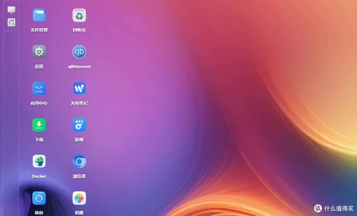Click the 文件管理 label text
Screen dimensions: 357x216
[x=39, y=30]
